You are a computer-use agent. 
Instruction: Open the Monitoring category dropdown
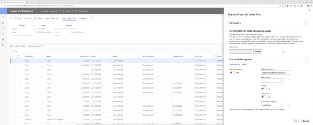tap(289, 105)
